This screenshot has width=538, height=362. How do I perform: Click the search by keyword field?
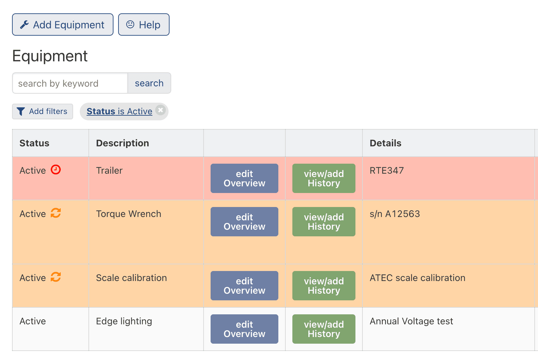[70, 83]
